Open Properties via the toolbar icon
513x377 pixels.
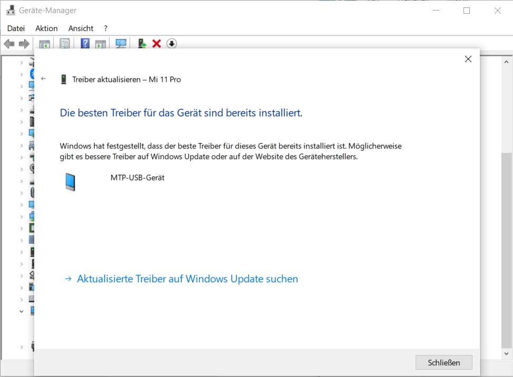pyautogui.click(x=65, y=44)
